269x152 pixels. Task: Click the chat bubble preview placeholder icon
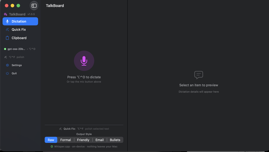pyautogui.click(x=199, y=75)
